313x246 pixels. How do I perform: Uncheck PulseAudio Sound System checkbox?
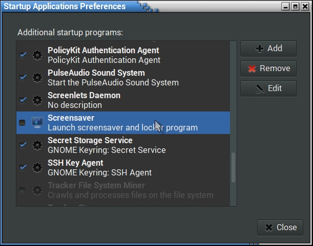click(23, 78)
